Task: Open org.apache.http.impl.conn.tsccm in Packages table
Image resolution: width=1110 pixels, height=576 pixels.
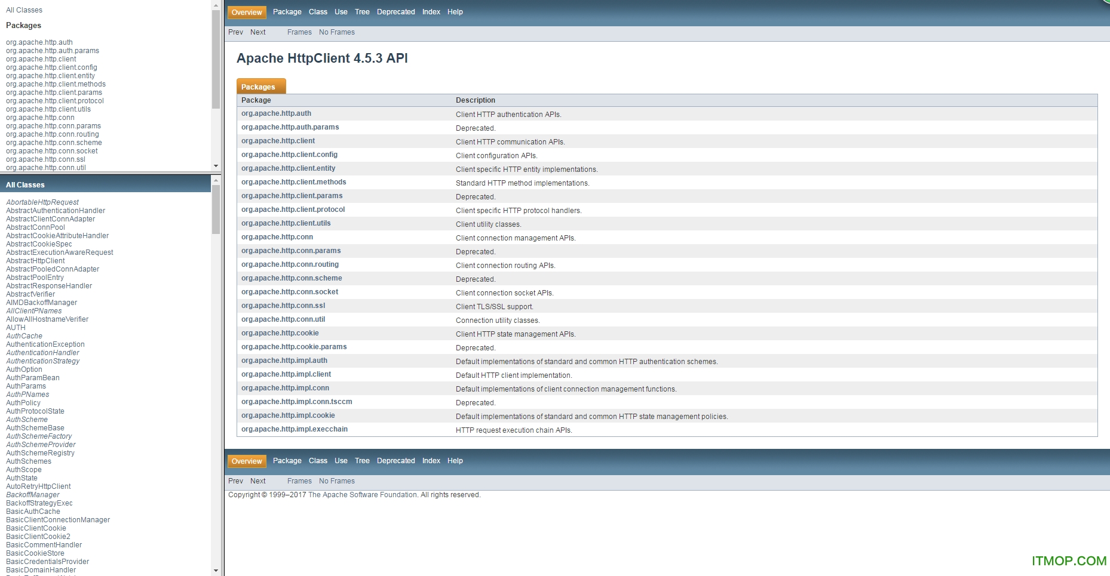Action: pyautogui.click(x=296, y=402)
